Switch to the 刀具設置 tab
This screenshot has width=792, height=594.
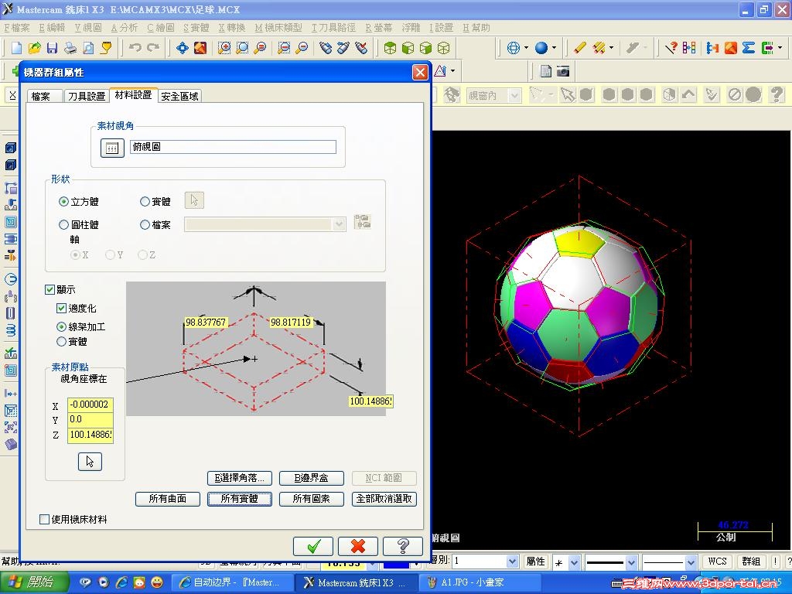point(87,96)
